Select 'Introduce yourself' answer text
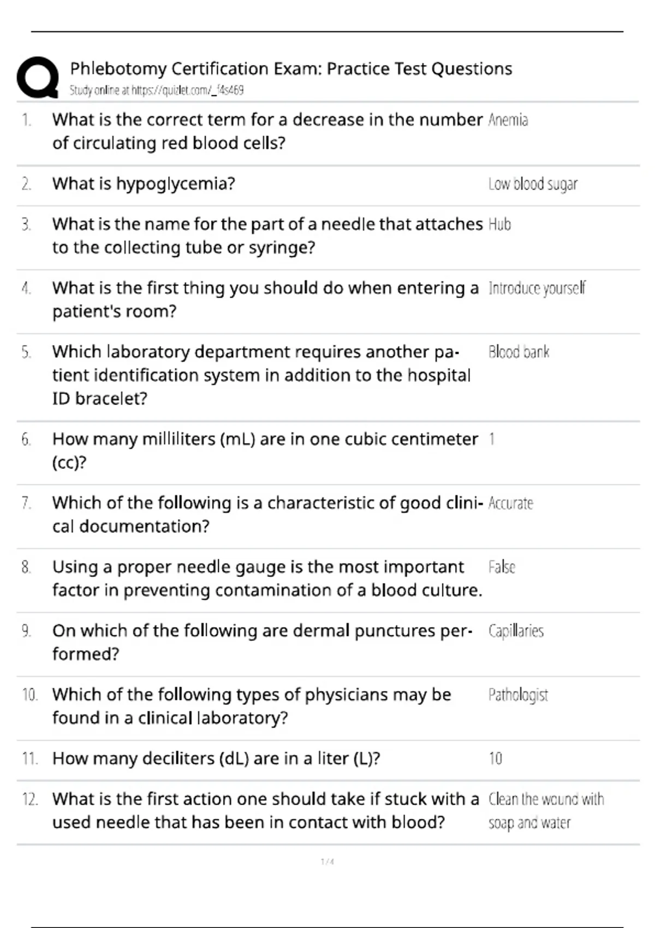 coord(537,288)
